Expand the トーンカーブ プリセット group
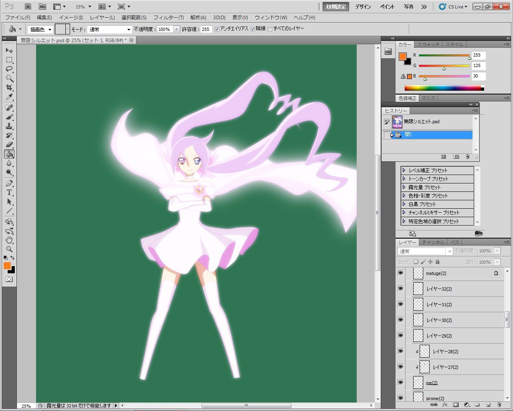 [x=404, y=179]
